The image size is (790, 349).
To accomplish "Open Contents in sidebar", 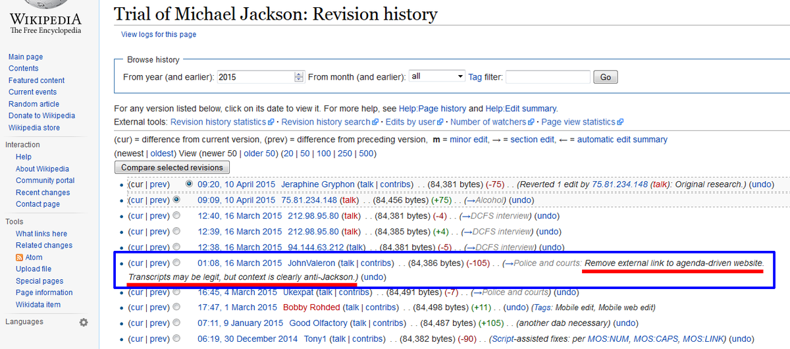I will 24,68.
